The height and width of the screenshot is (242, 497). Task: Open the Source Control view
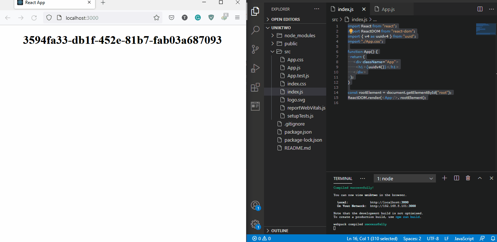tap(255, 49)
